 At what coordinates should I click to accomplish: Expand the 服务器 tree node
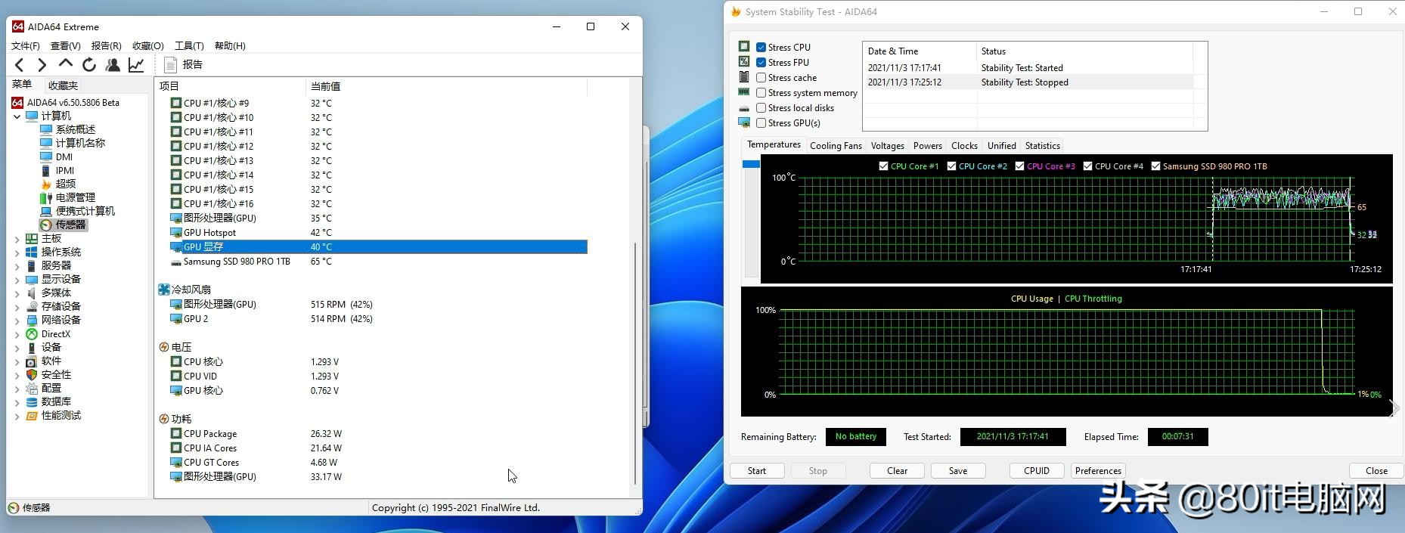(17, 266)
